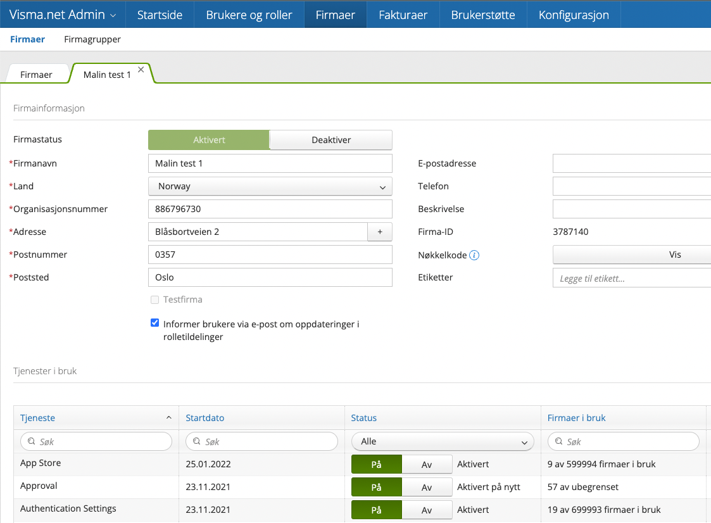The image size is (711, 523).
Task: Click the Firma-ID value 3787140
Action: tap(570, 232)
